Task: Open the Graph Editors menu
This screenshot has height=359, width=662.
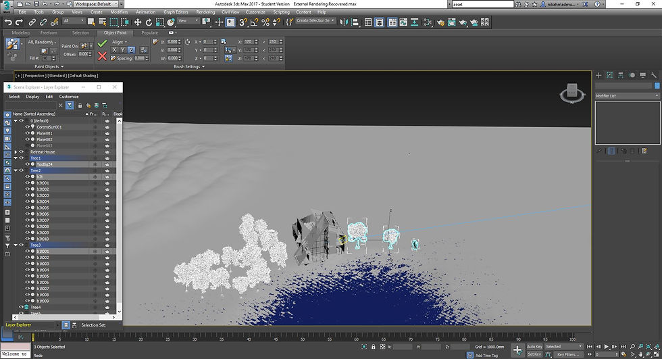Action: (x=176, y=12)
